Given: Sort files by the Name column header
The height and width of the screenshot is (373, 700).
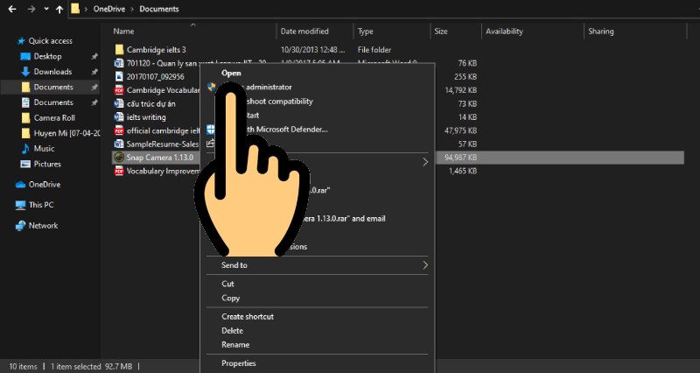Looking at the screenshot, I should click(x=123, y=32).
